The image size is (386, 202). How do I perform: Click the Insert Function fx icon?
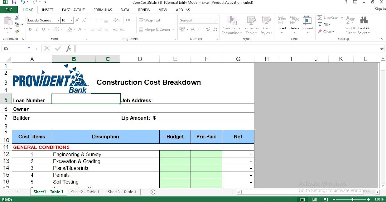[x=69, y=48]
